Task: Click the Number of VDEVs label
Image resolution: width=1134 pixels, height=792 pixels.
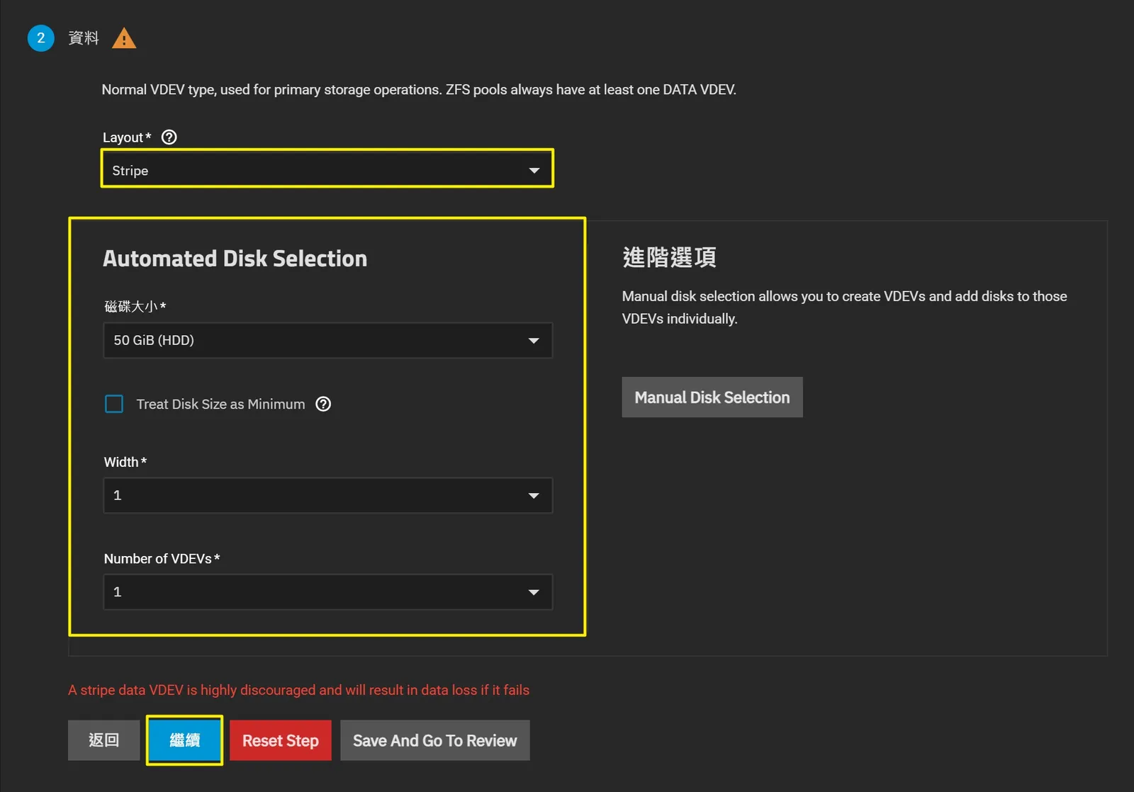Action: [162, 559]
